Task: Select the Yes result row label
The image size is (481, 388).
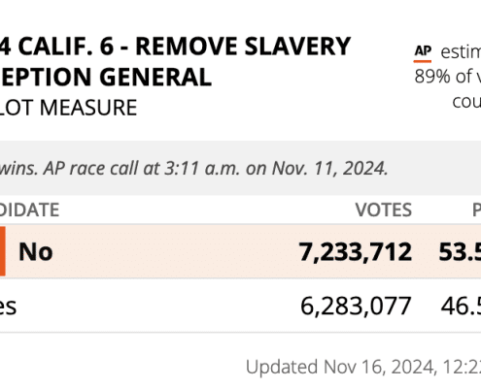Action: coord(8,307)
